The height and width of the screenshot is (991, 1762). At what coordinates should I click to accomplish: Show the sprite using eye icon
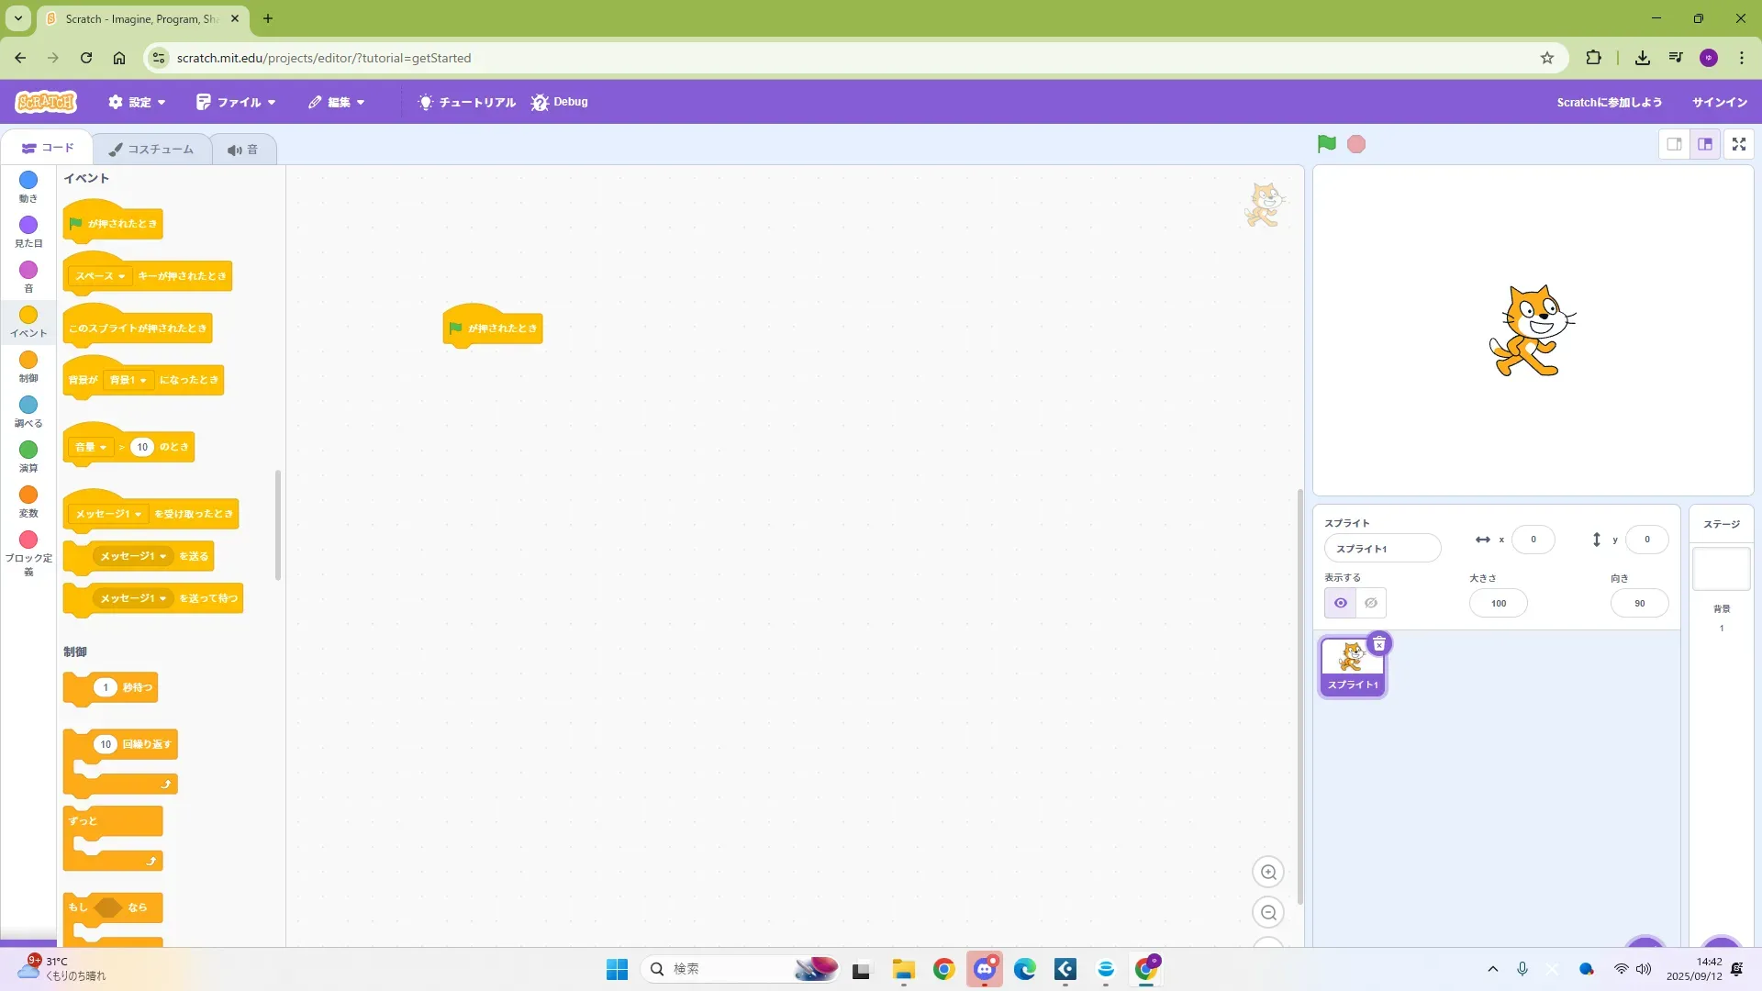(x=1341, y=603)
